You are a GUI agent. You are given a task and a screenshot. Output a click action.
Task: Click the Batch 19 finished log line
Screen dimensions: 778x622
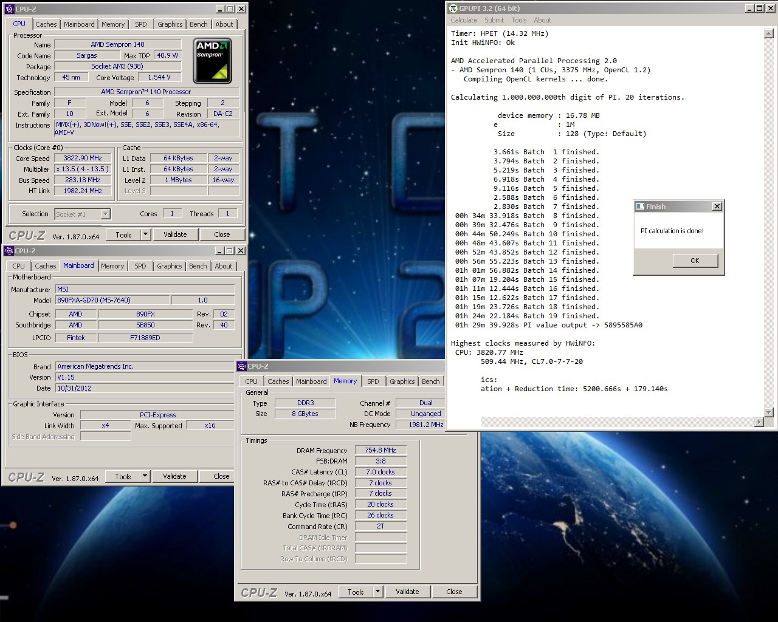coord(527,316)
